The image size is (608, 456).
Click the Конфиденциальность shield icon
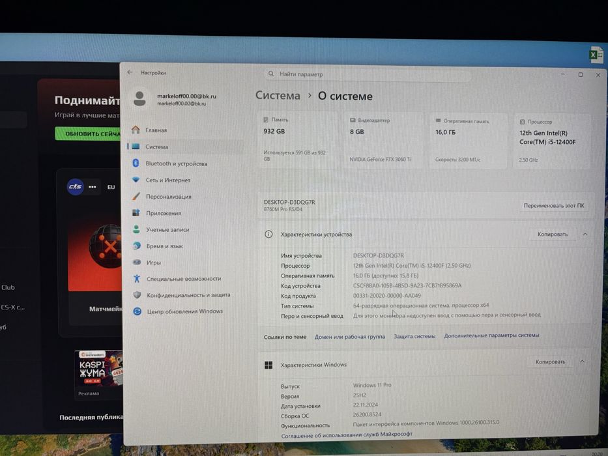(137, 295)
